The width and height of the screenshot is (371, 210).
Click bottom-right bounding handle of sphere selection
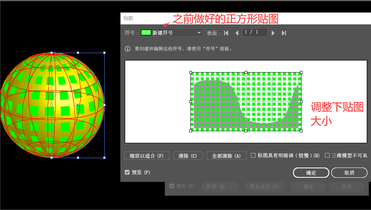click(104, 158)
